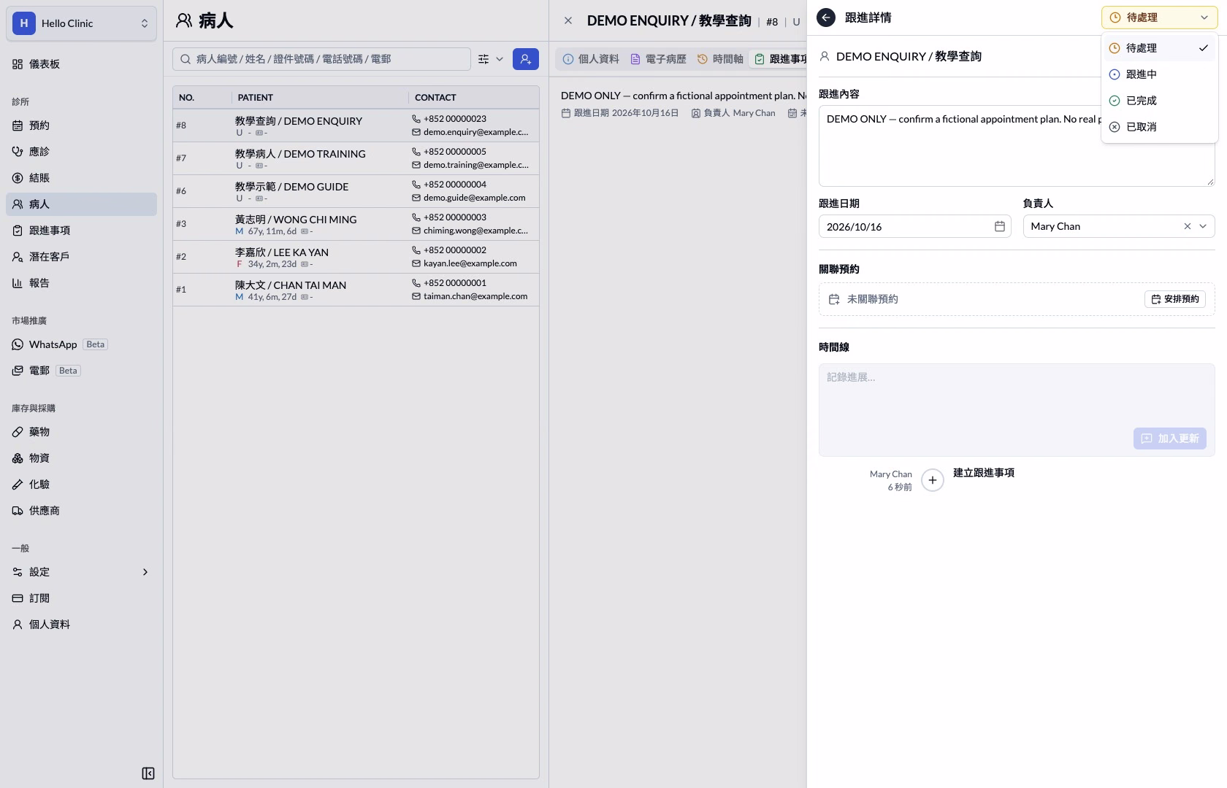The image size is (1227, 788).
Task: Open 跟進事項 in left sidebar
Action: point(81,231)
